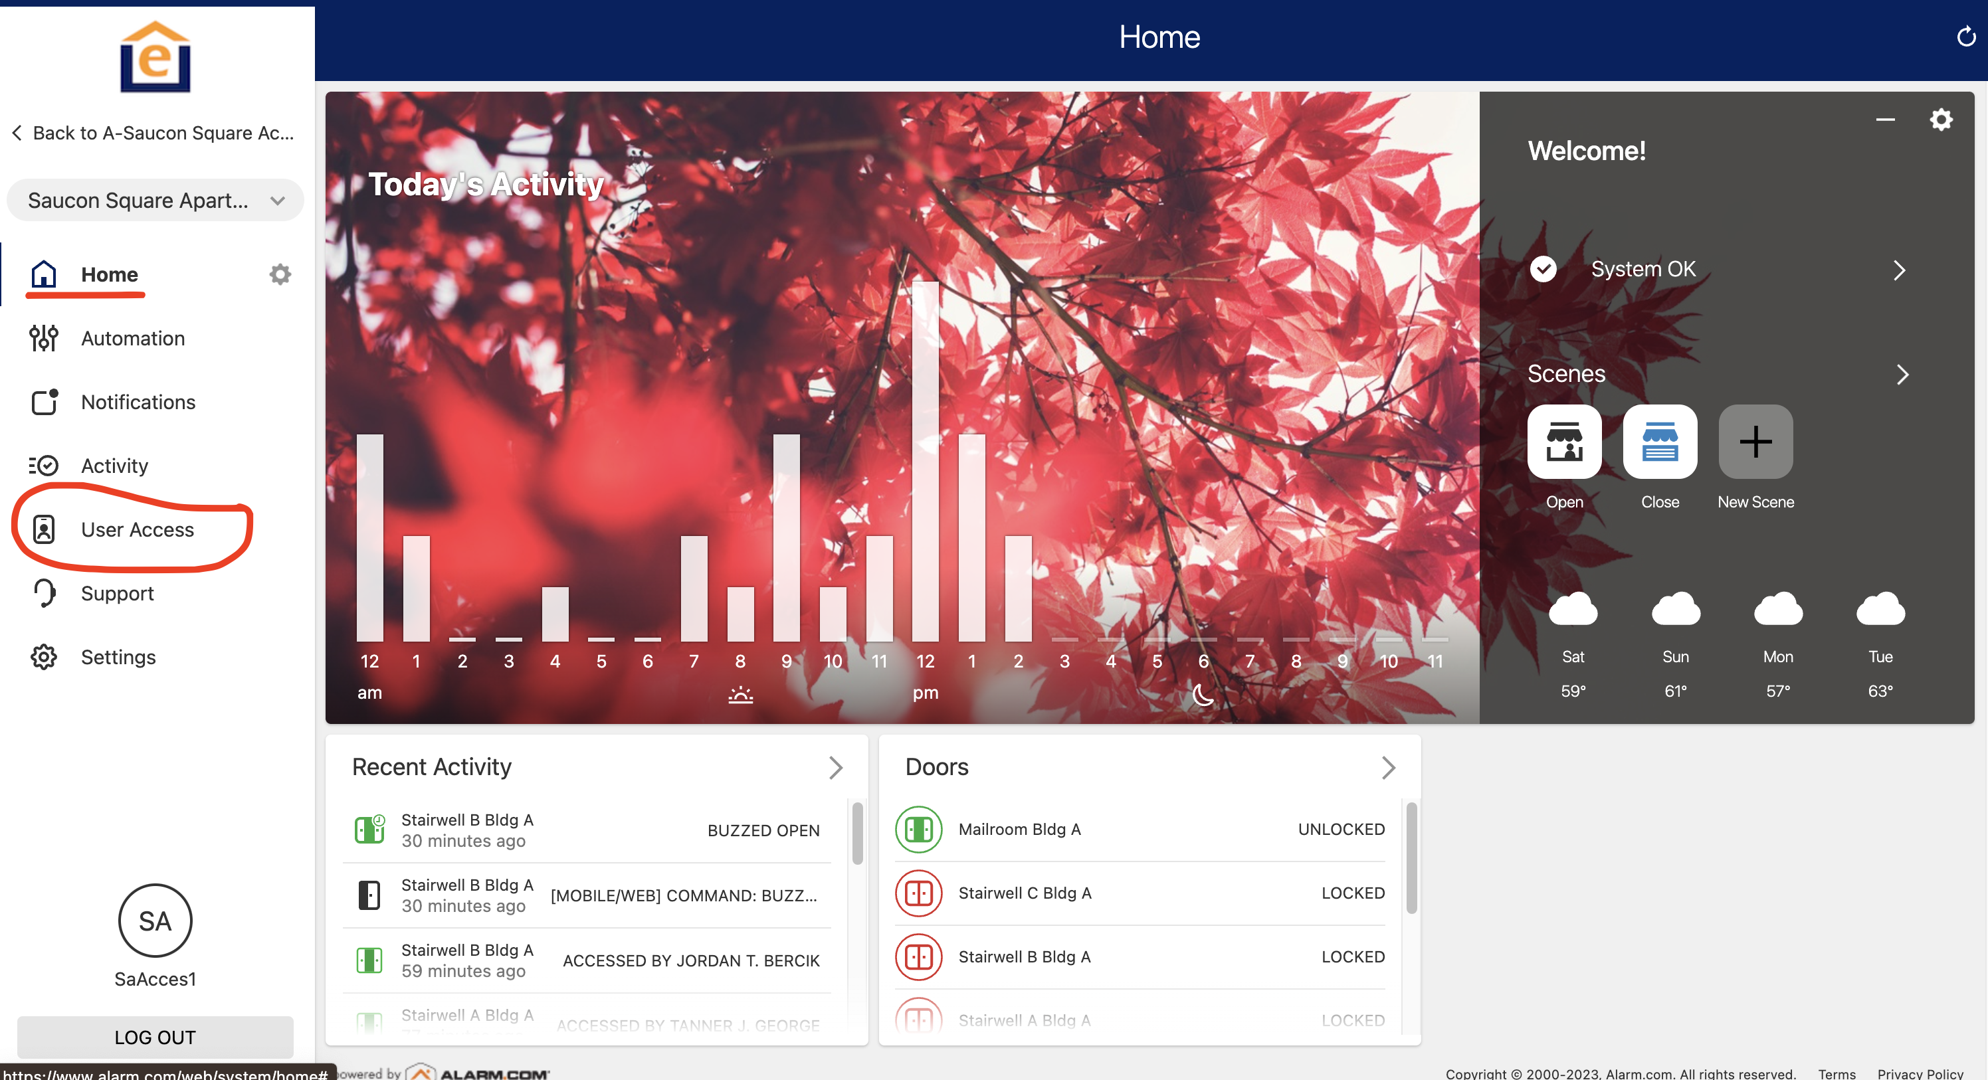Viewport: 1988px width, 1080px height.
Task: Open Welcome card settings gear
Action: click(x=1940, y=120)
